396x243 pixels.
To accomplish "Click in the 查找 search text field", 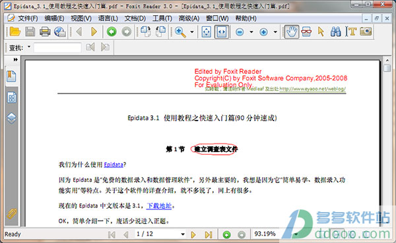I will pyautogui.click(x=57, y=47).
